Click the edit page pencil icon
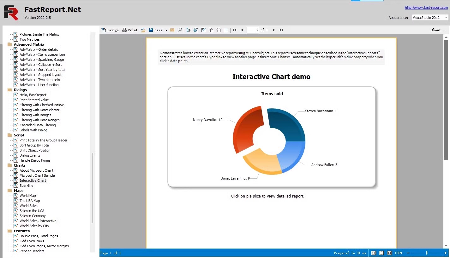450x258 pixels. coord(203,30)
